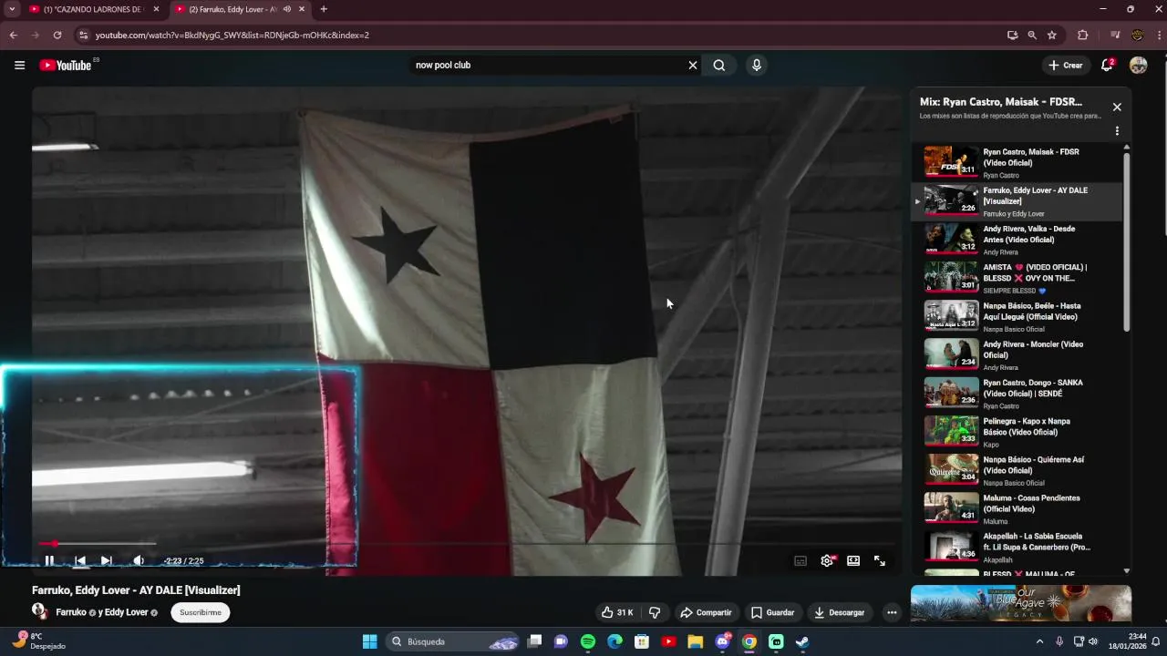
Task: Seek on the video progress bar
Action: point(467,544)
